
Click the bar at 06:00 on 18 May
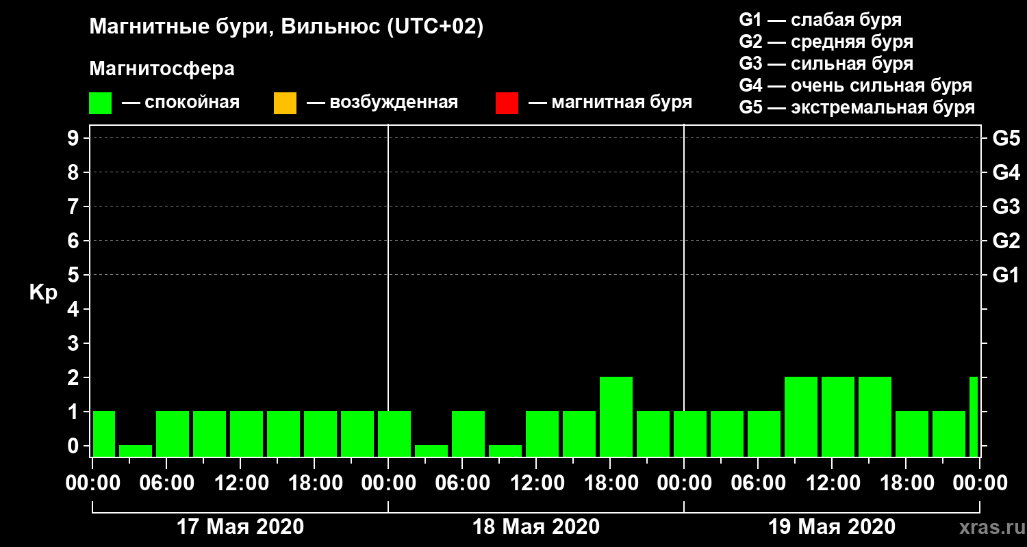click(x=468, y=433)
